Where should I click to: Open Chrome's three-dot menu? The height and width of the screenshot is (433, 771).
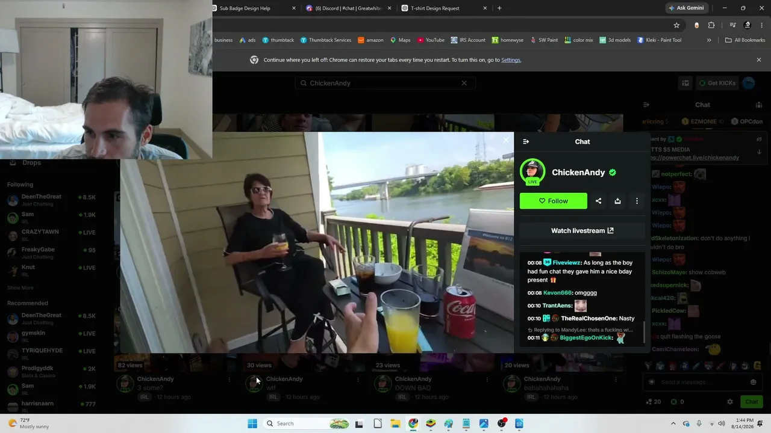(762, 25)
